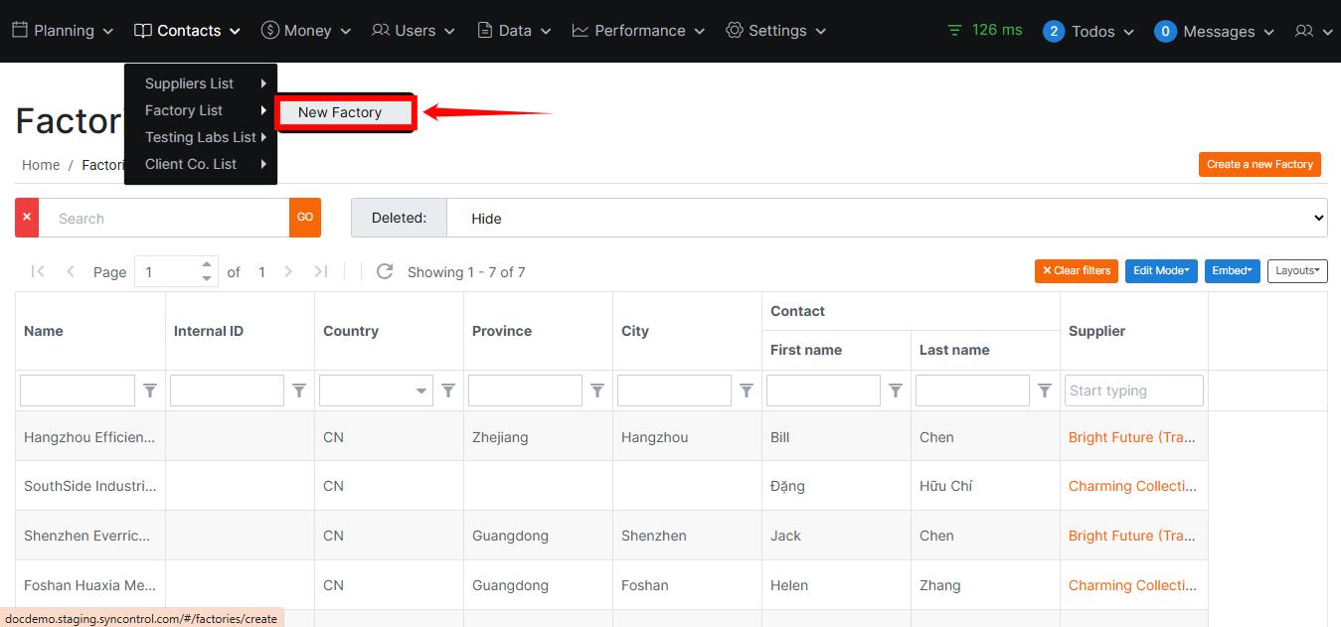
Task: Go to the first page arrow icon
Action: [x=38, y=271]
